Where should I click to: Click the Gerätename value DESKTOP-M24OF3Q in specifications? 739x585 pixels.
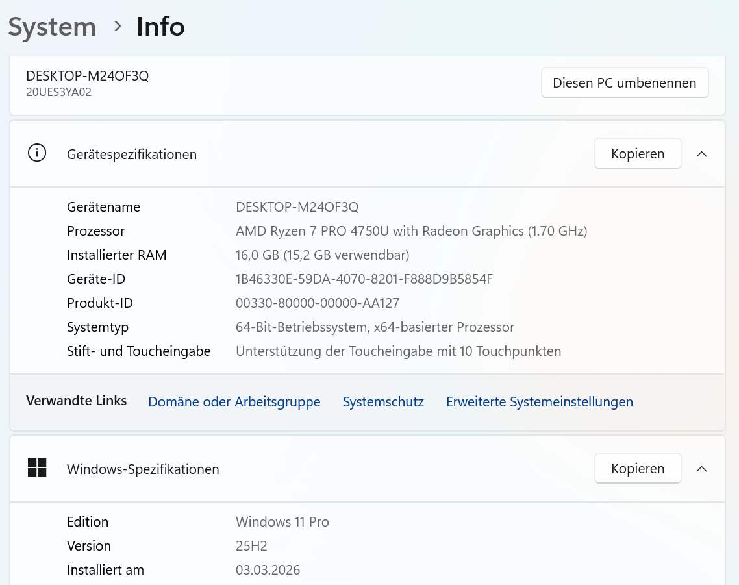click(x=297, y=207)
